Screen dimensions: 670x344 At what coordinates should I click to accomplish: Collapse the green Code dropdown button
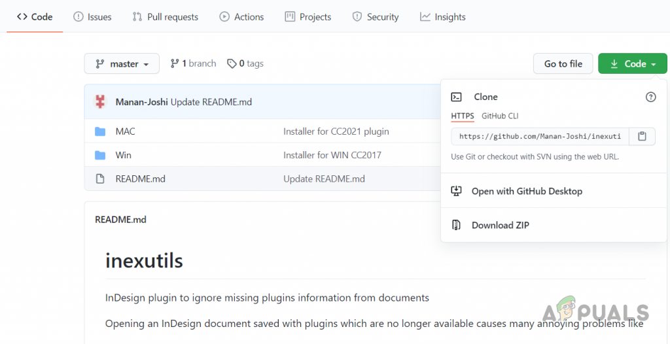632,63
